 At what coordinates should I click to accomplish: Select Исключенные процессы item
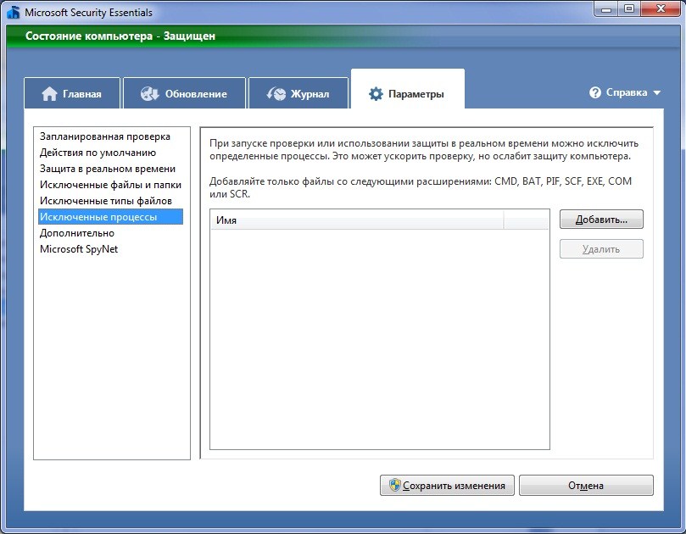pos(110,217)
